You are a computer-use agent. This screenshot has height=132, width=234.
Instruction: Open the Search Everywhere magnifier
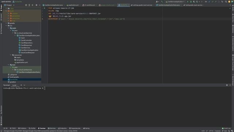(226, 1)
